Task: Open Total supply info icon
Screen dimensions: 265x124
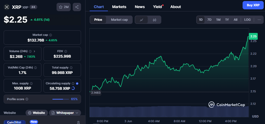Action: 71,68
